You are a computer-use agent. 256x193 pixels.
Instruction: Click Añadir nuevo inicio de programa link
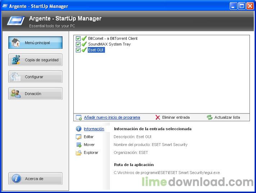tap(112, 117)
